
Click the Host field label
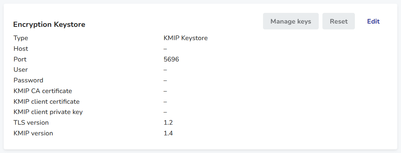pyautogui.click(x=21, y=49)
